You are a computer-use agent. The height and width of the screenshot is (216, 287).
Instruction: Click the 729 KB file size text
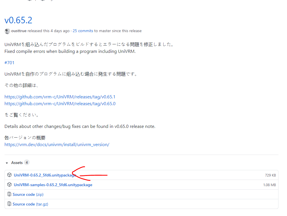click(x=270, y=175)
